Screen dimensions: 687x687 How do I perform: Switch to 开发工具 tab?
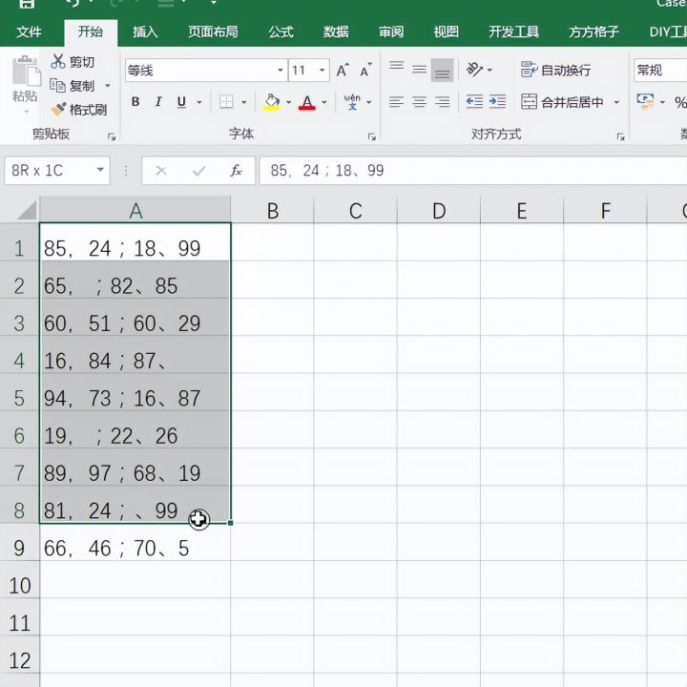pos(514,32)
